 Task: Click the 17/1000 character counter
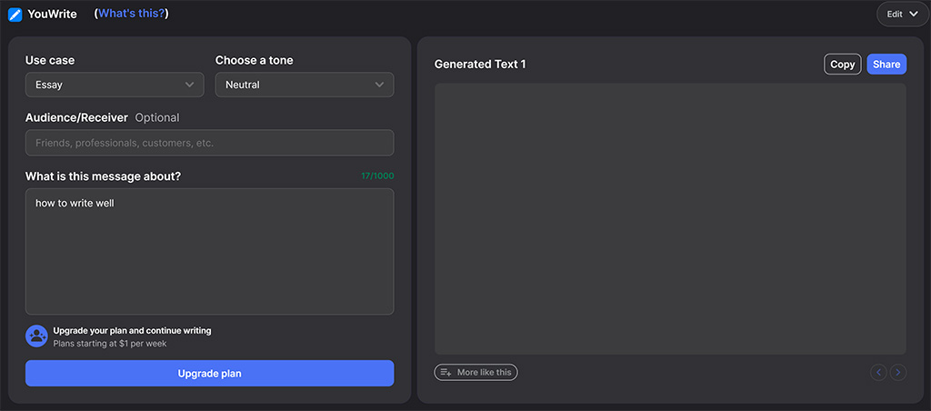(377, 176)
